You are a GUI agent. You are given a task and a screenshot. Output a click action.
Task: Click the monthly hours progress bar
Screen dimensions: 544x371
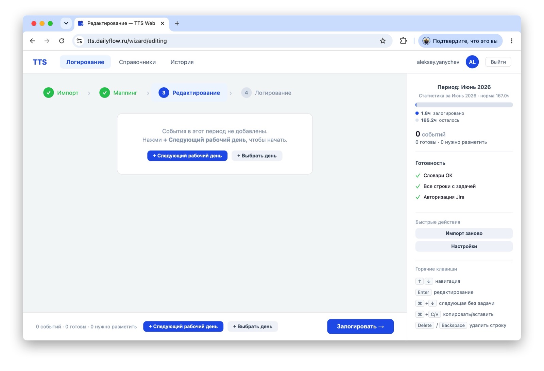tap(464, 105)
